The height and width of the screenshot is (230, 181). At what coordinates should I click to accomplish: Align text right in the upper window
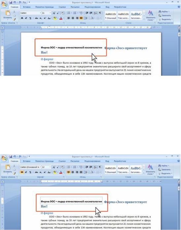pyautogui.click(x=77, y=18)
